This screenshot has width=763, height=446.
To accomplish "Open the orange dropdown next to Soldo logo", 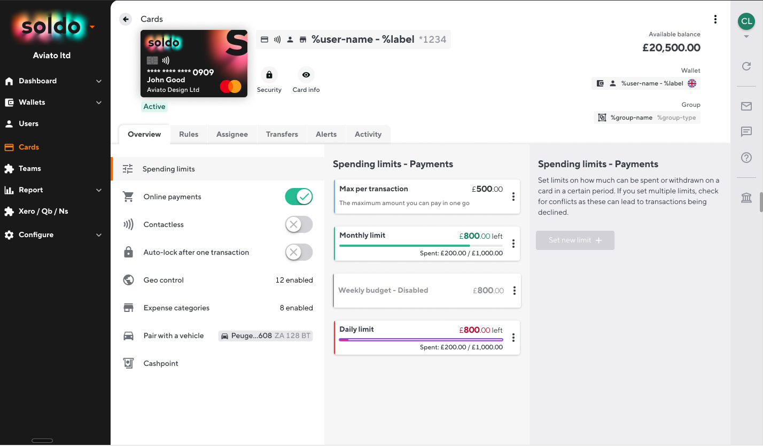I will (x=92, y=27).
